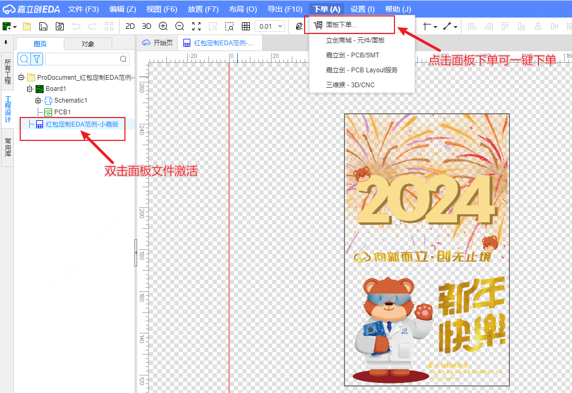Click the align bottom icon
572x393 pixels.
pyautogui.click(x=521, y=26)
